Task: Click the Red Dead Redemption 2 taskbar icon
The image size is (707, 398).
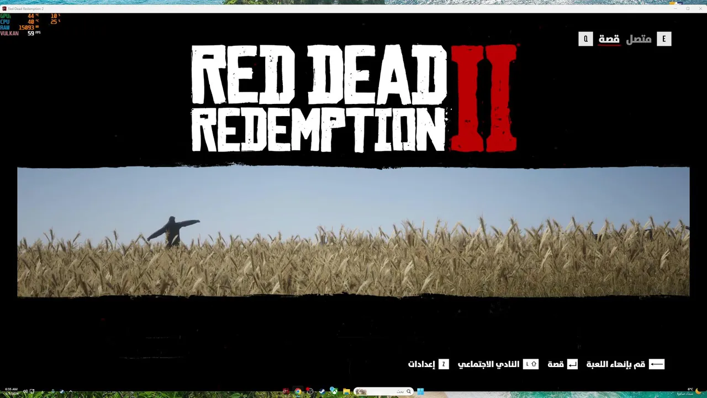Action: click(286, 391)
